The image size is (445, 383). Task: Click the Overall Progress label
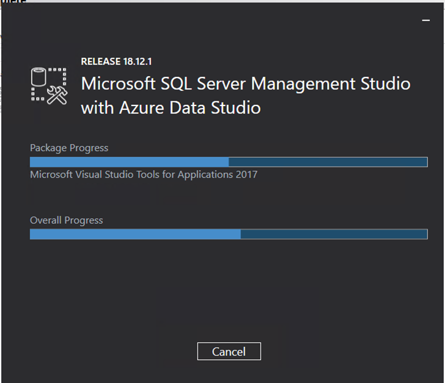67,220
